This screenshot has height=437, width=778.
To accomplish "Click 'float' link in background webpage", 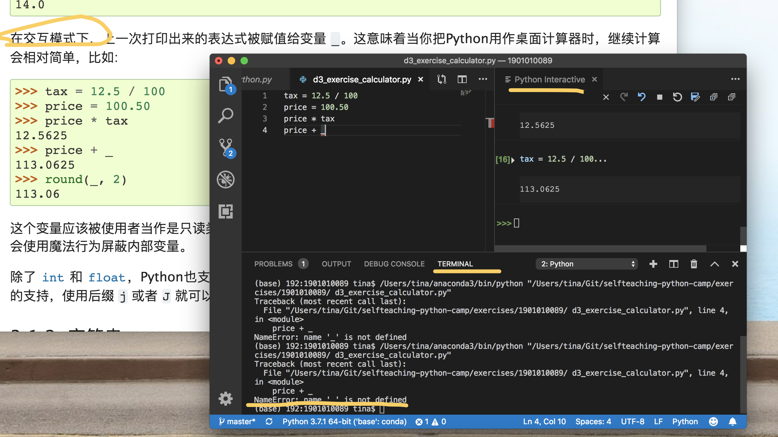I will pos(107,277).
